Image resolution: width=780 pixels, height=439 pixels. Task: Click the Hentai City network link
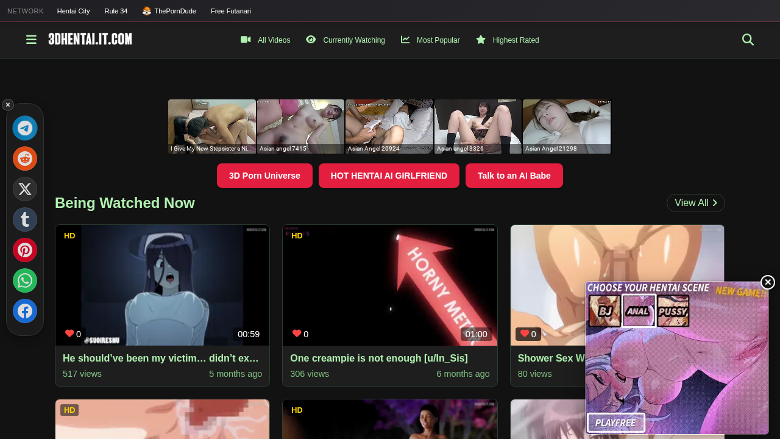coord(74,11)
